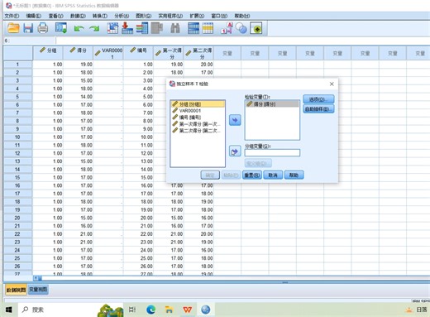This screenshot has height=317, width=430.
Task: Click the 粘贴(P) paste button in the dialog
Action: click(x=231, y=175)
